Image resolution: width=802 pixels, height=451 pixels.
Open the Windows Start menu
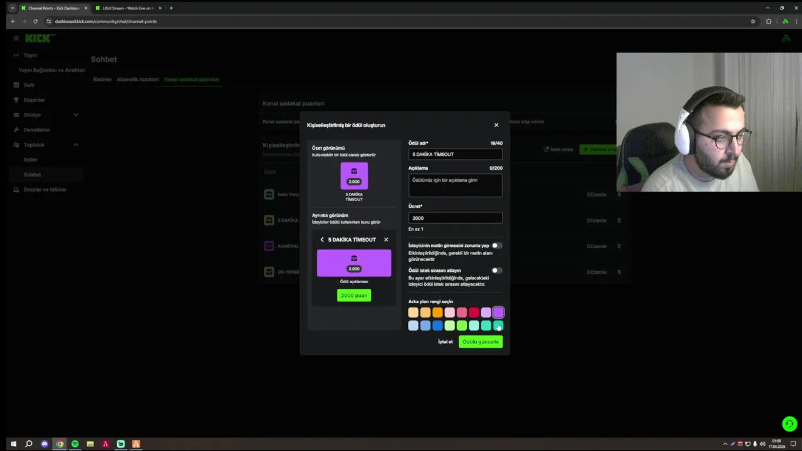[x=13, y=444]
